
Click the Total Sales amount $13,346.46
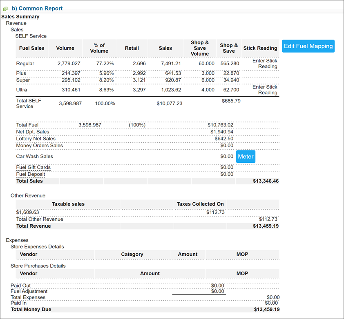[266, 181]
